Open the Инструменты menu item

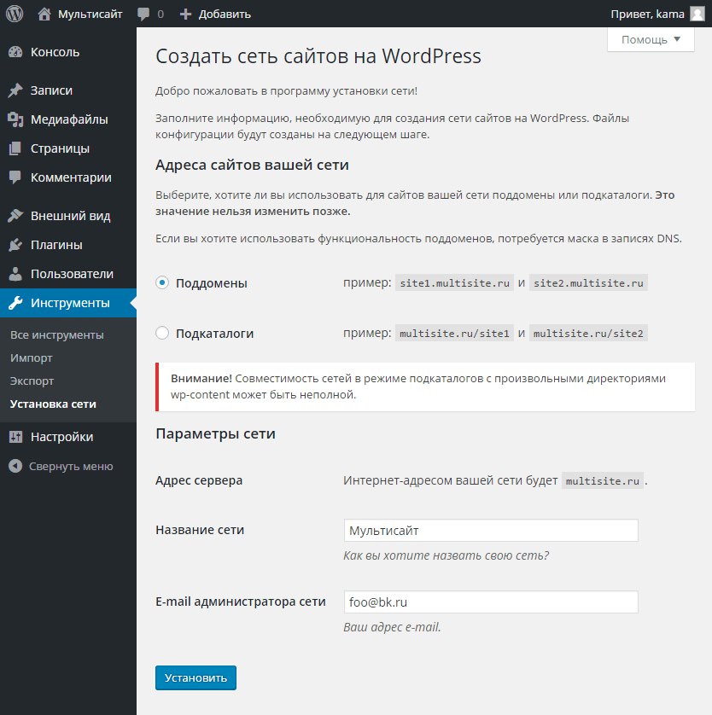pyautogui.click(x=68, y=303)
